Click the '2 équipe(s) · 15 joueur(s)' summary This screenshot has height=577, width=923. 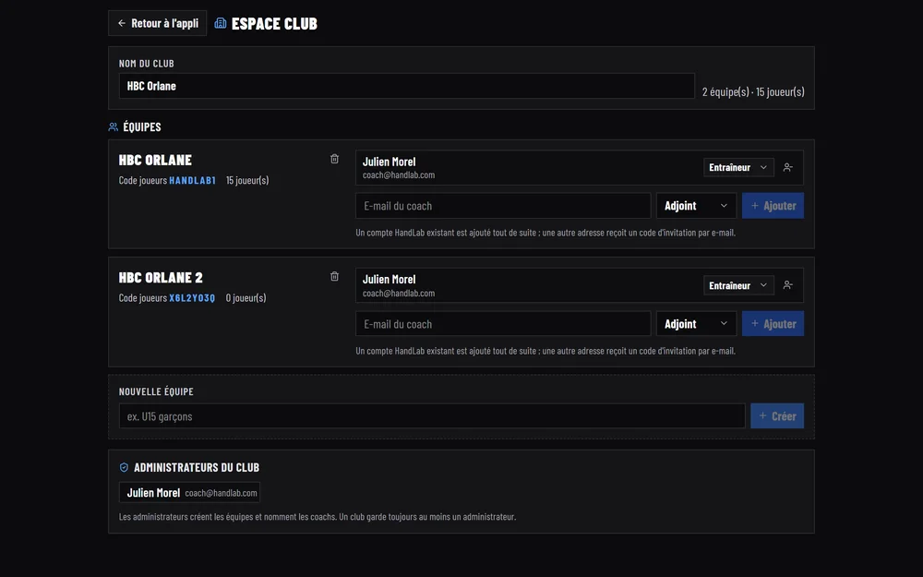click(x=753, y=91)
